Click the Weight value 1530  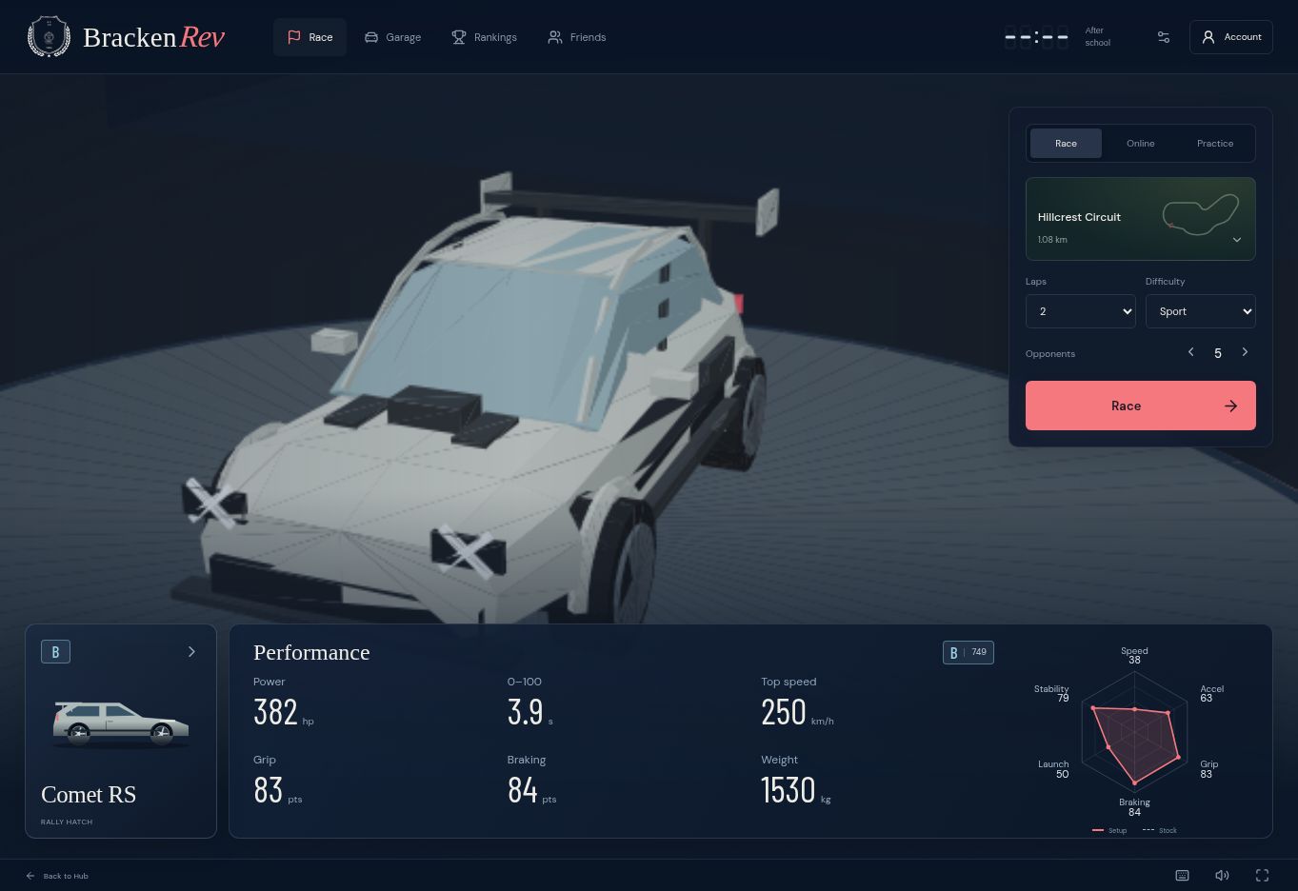[x=789, y=790]
